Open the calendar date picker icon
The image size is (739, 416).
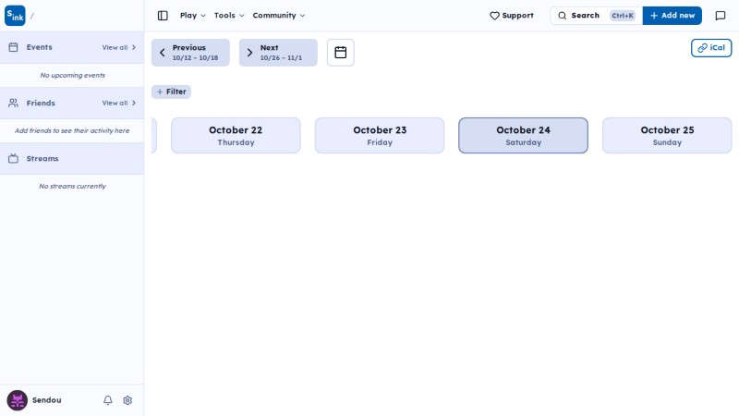coord(340,53)
